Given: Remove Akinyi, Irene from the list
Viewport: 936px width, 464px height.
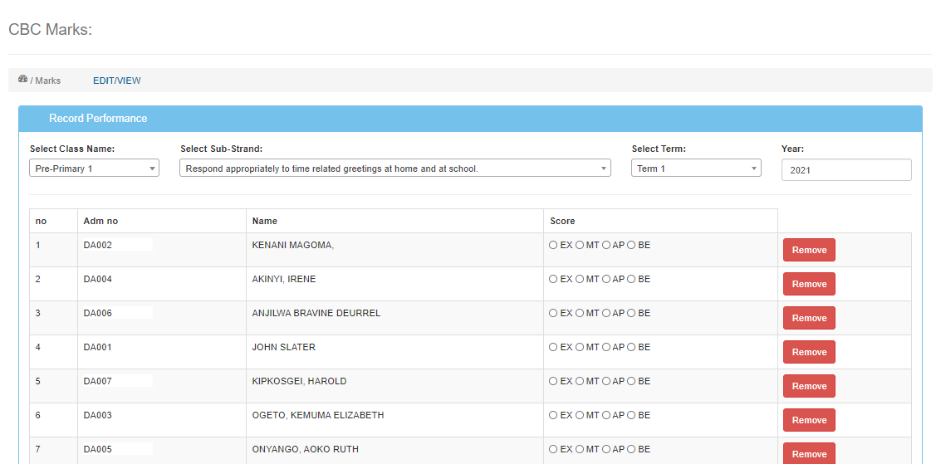Looking at the screenshot, I should click(809, 284).
